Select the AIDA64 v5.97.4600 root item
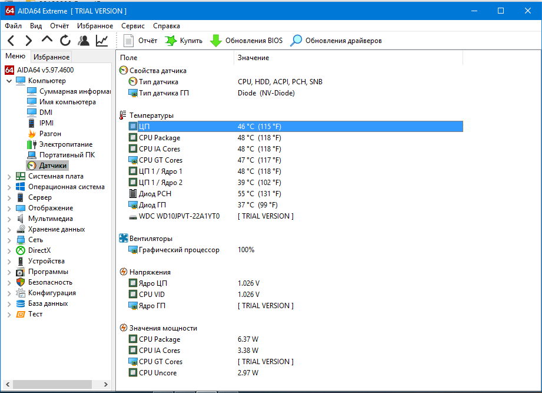 pyautogui.click(x=39, y=70)
